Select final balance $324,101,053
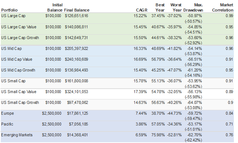Viewport: 238px width, 143px height. point(76,92)
